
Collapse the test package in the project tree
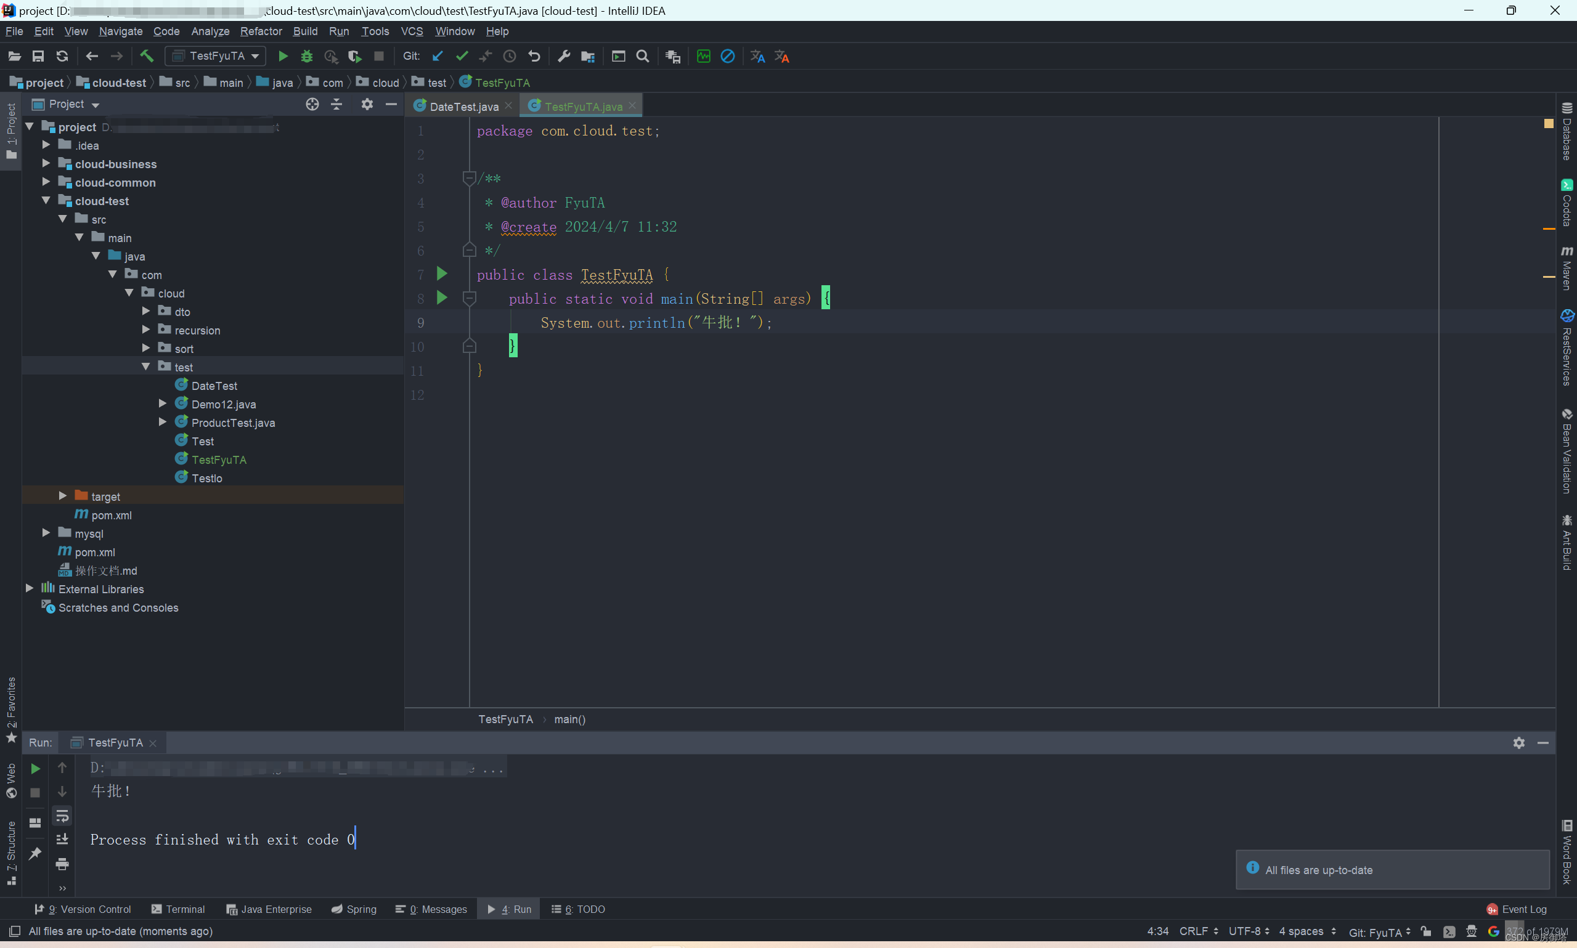pos(145,367)
